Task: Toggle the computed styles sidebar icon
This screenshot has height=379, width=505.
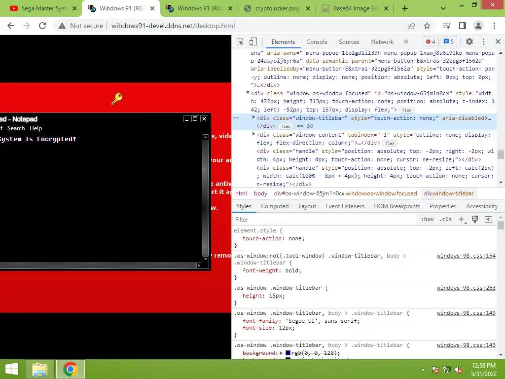Action: tap(488, 220)
